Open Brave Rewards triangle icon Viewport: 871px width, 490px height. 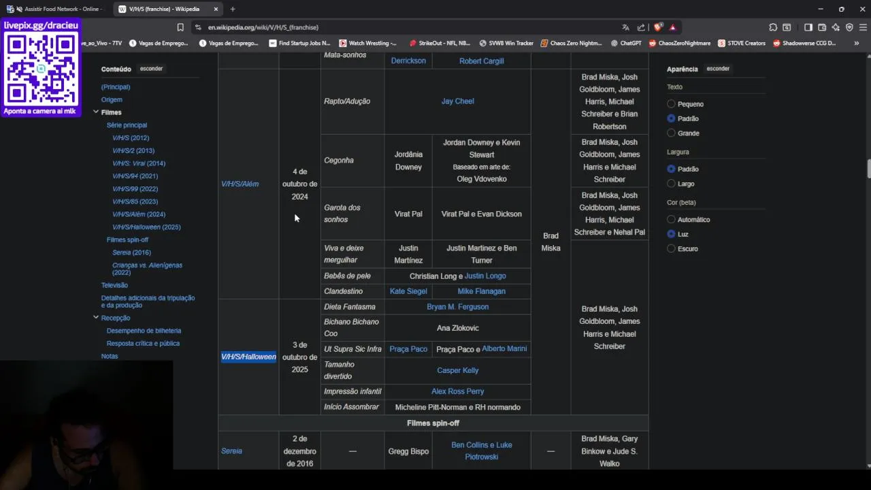point(673,27)
